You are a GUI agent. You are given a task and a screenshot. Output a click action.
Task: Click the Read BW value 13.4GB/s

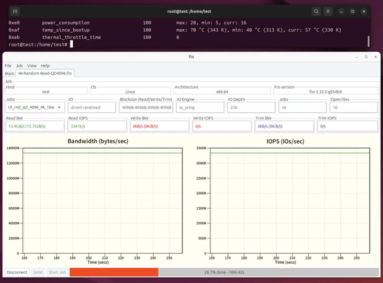(x=34, y=126)
